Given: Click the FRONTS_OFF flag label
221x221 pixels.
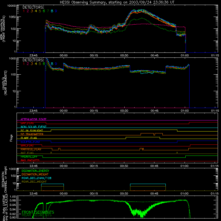Looking at the screenshot, I should click(29, 157).
